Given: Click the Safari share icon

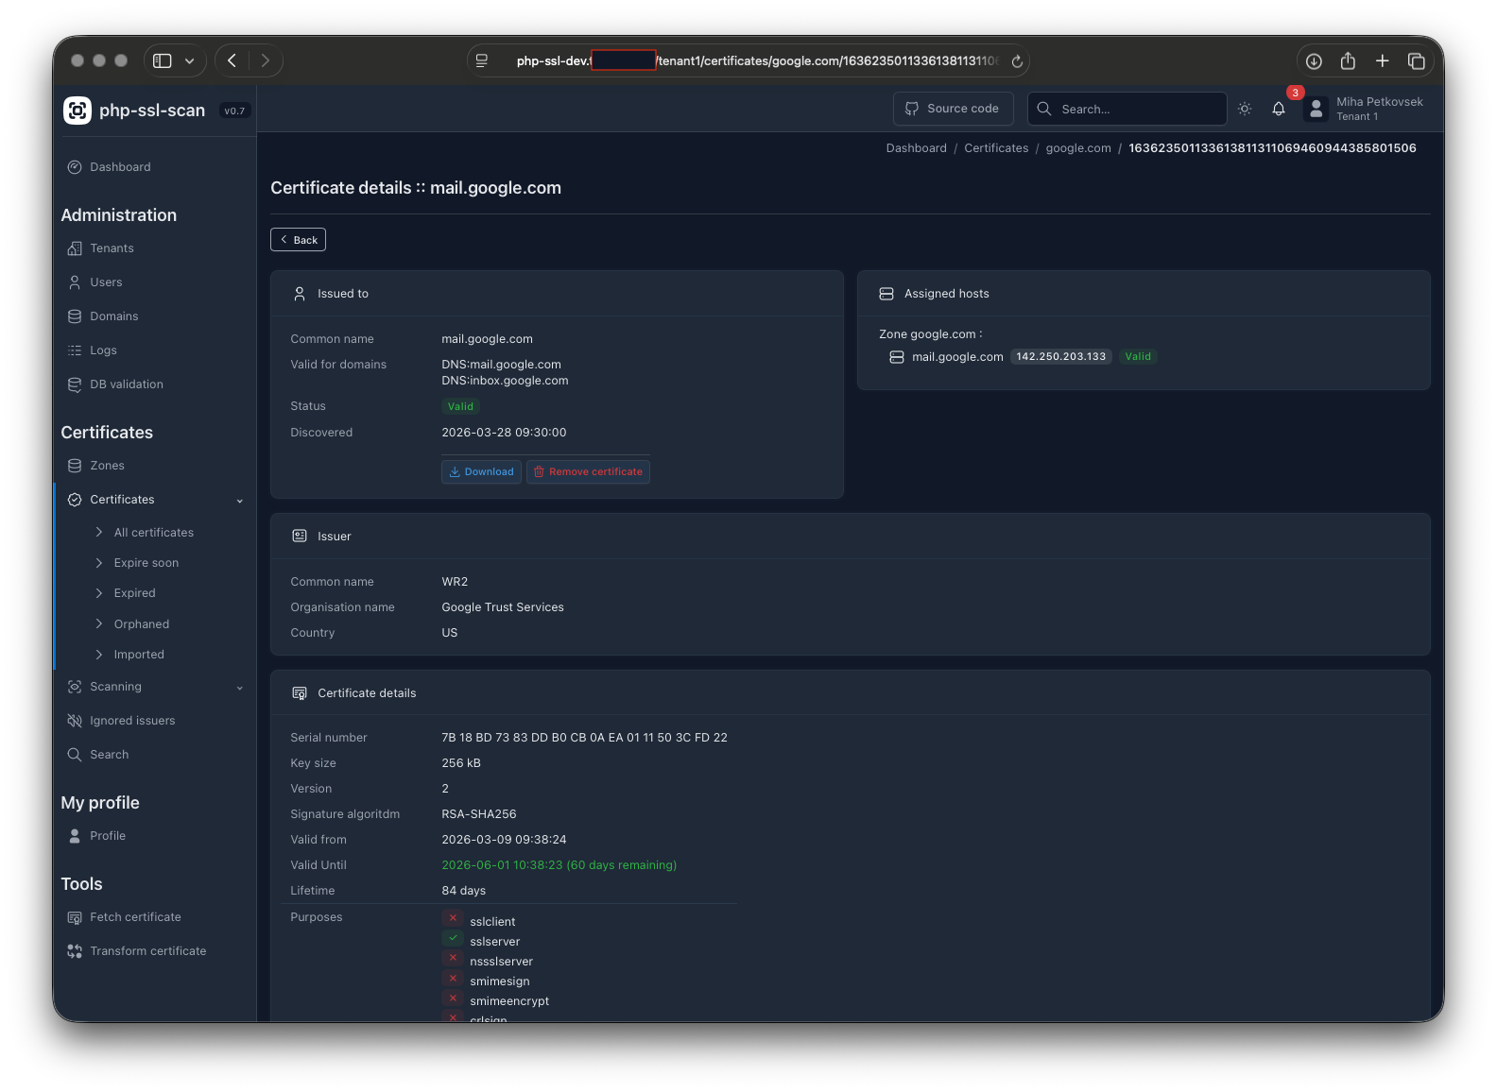Looking at the screenshot, I should 1348,60.
